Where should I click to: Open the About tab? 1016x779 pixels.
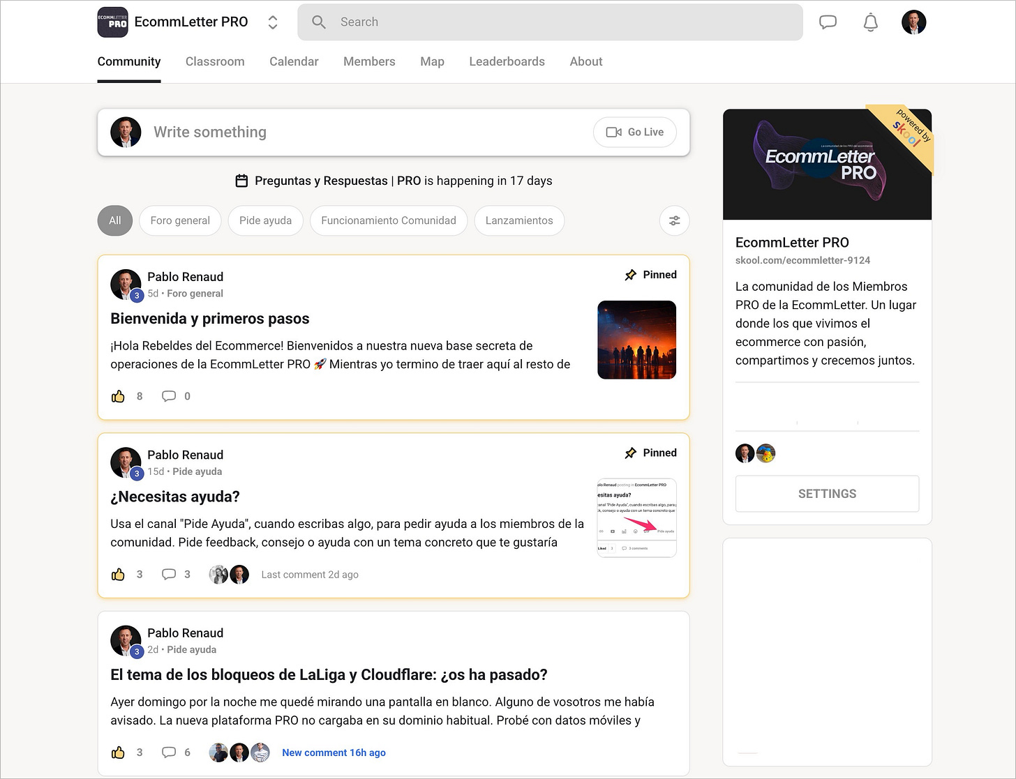(586, 61)
